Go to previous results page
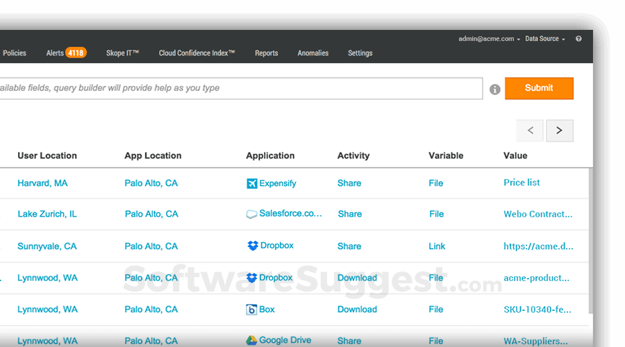 530,130
